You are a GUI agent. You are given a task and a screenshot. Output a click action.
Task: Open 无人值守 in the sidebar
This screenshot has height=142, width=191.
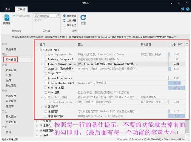(11, 117)
